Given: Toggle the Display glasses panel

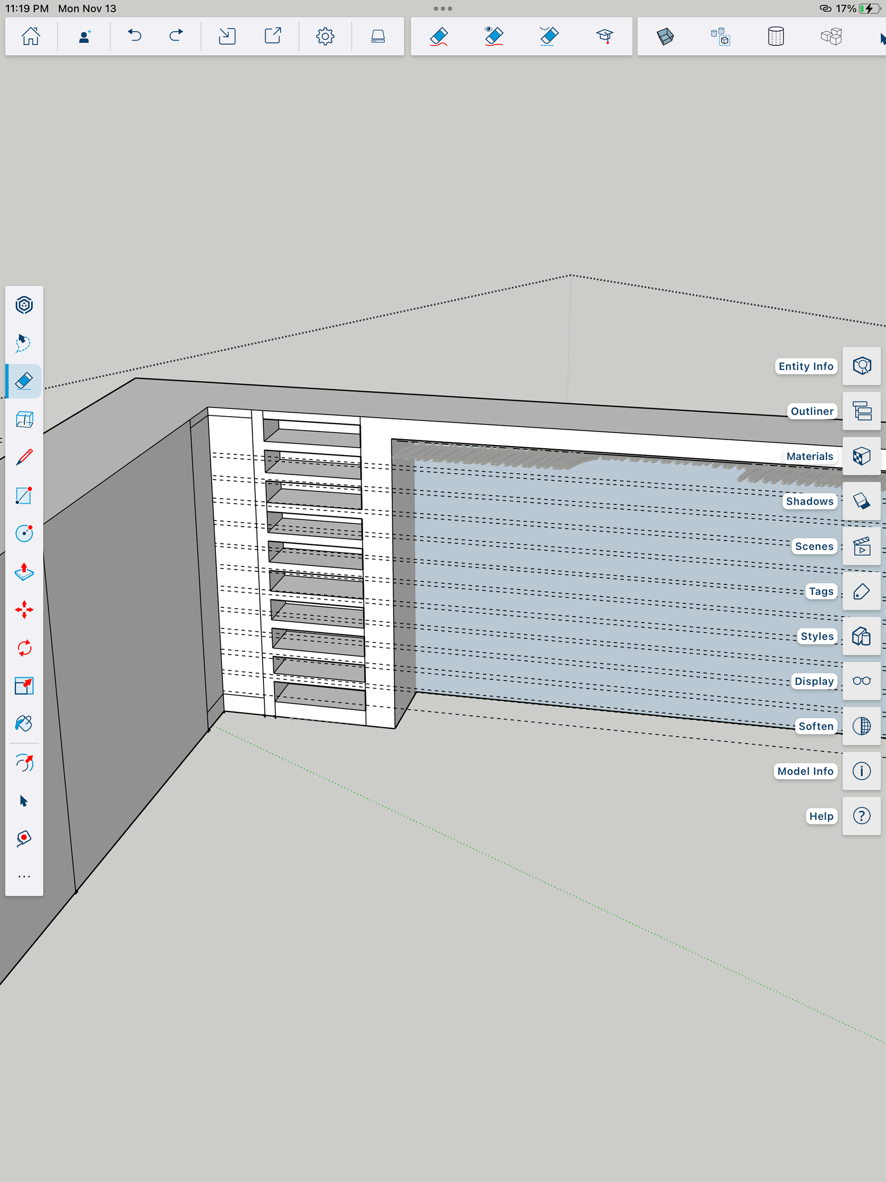Looking at the screenshot, I should click(x=861, y=681).
